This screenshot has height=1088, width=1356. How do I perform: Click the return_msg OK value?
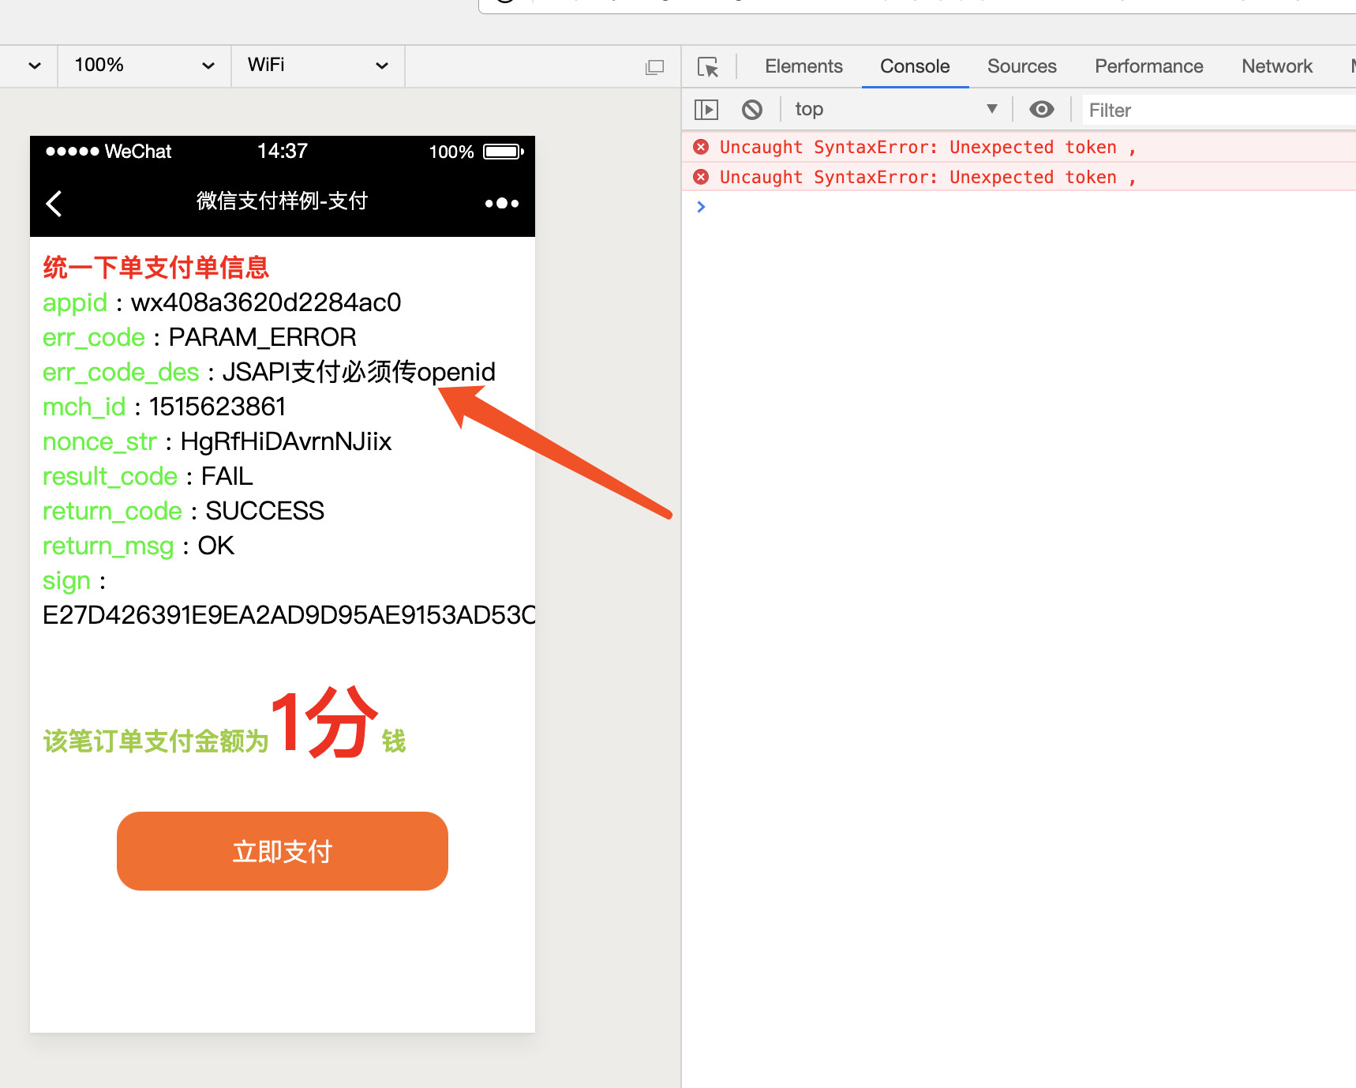[x=216, y=546]
